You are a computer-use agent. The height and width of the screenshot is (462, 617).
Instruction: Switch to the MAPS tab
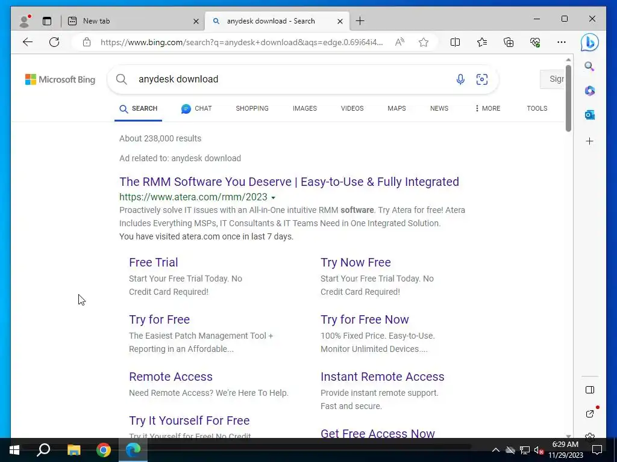tap(396, 108)
